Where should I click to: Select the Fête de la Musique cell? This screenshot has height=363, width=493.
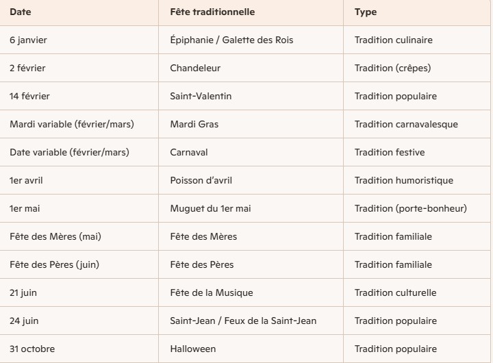[x=212, y=292]
